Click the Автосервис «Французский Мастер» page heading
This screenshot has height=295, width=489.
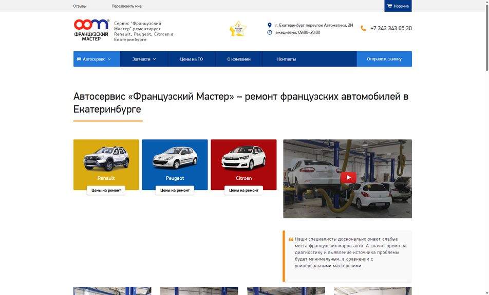tap(241, 102)
